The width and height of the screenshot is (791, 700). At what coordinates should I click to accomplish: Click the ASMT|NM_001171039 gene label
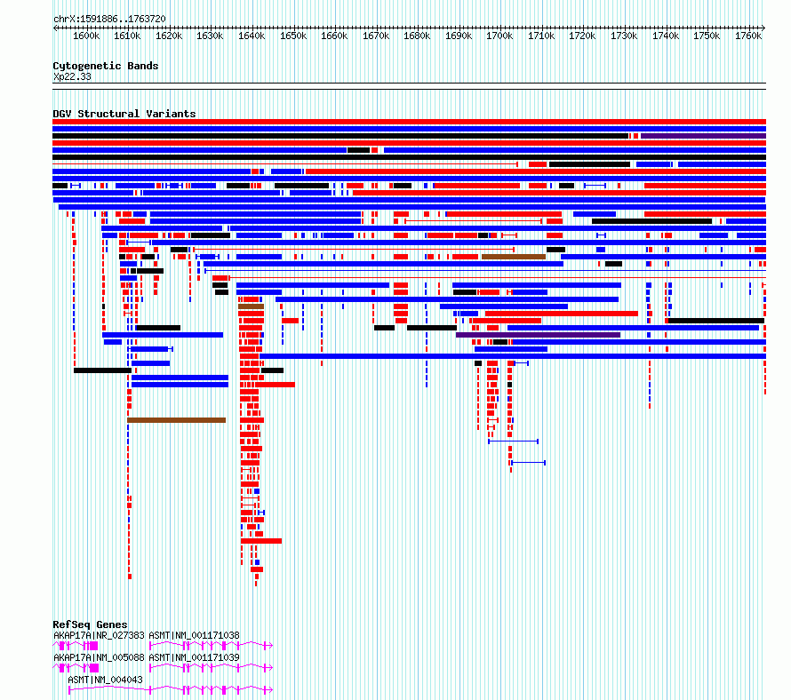195,657
